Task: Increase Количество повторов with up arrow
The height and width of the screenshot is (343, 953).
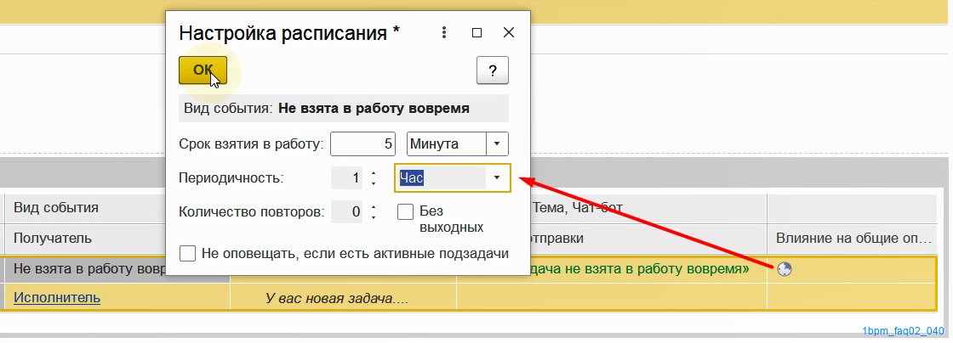Action: click(x=374, y=208)
